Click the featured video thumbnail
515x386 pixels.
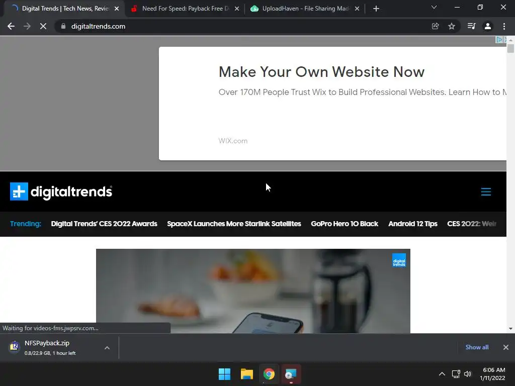tap(253, 291)
